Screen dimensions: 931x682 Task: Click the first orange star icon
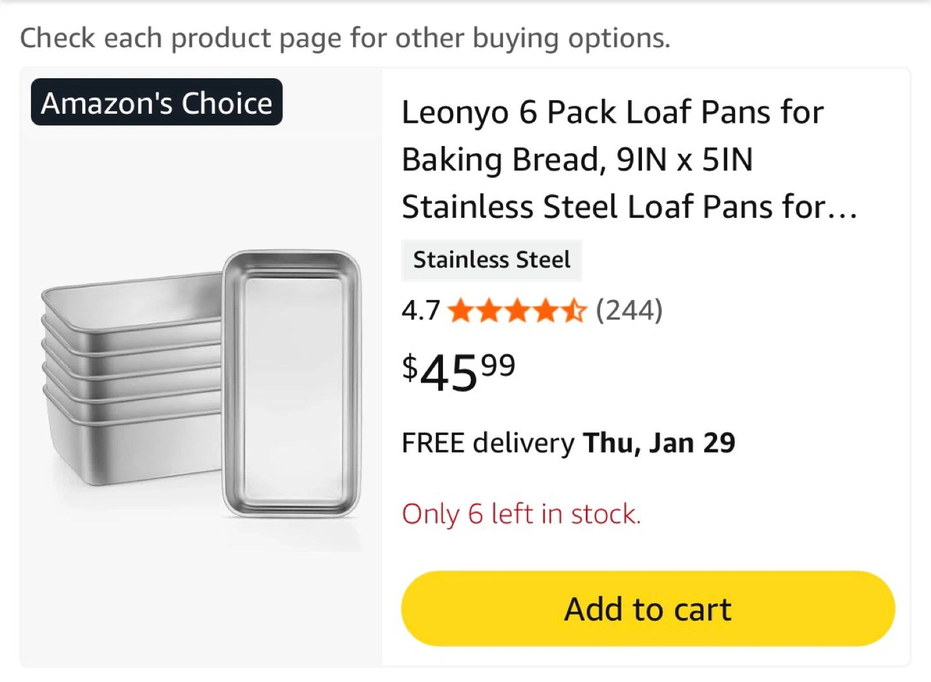(x=460, y=311)
